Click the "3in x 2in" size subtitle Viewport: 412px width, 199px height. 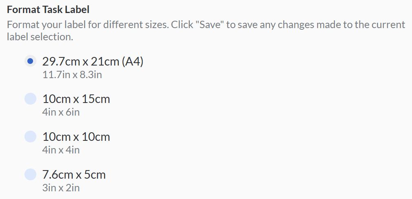pyautogui.click(x=61, y=188)
